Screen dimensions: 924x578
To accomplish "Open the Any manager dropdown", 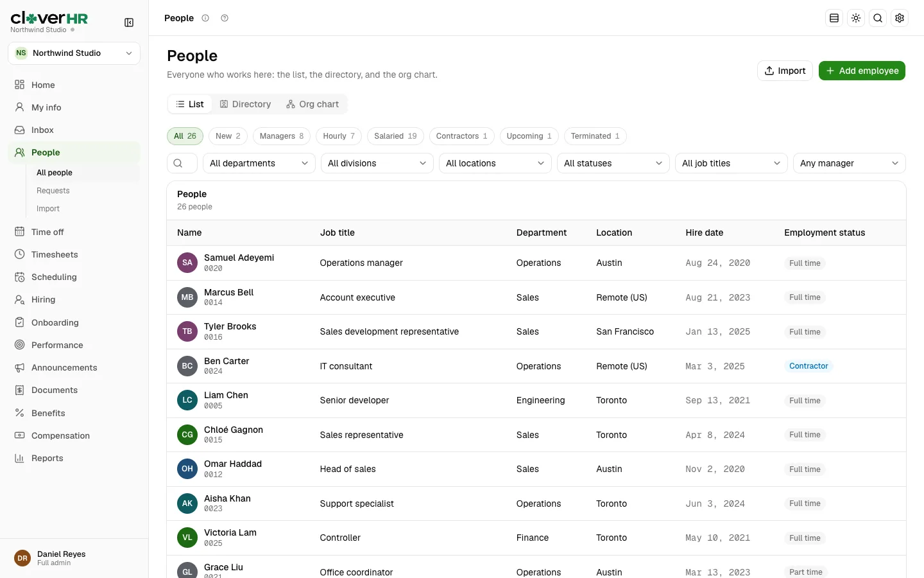I will point(850,163).
